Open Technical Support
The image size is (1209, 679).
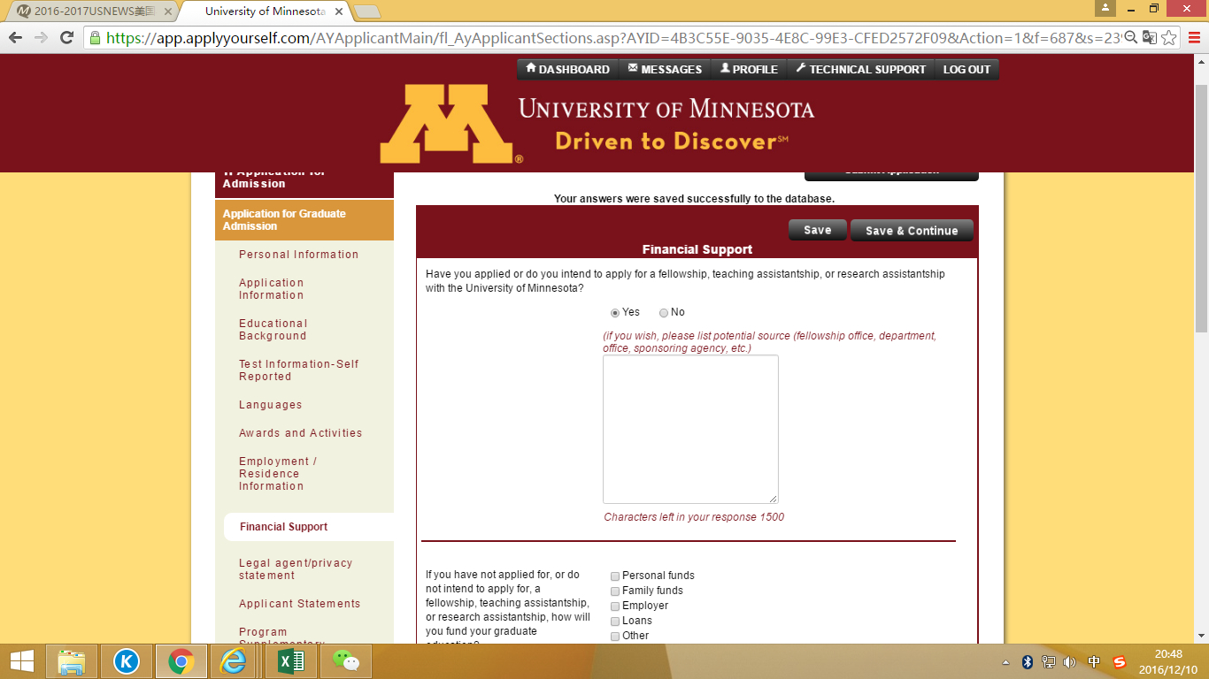[860, 69]
